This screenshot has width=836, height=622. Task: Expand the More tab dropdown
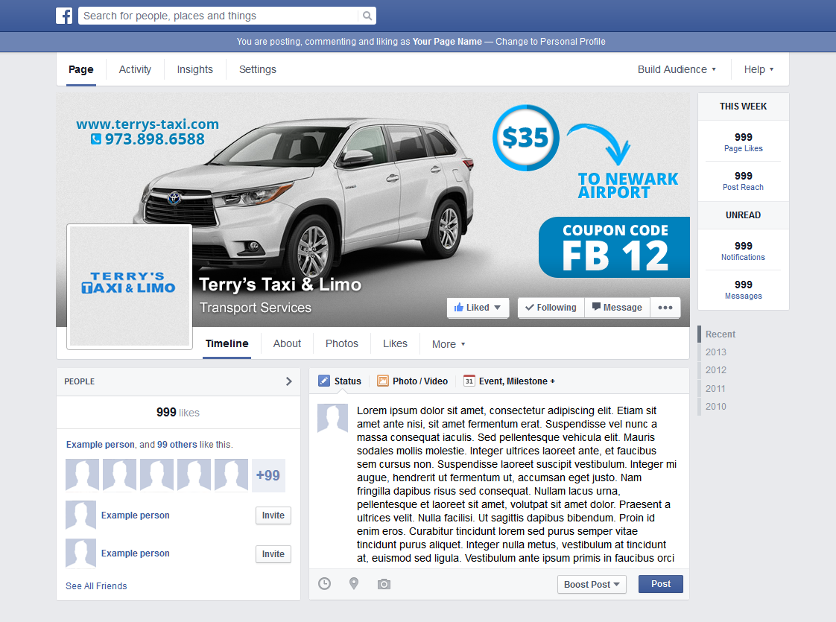pos(449,344)
